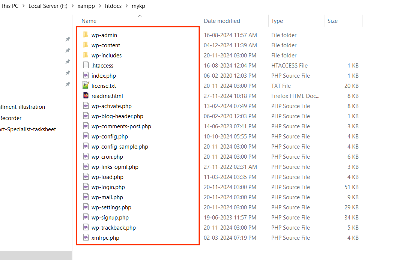Expand the chevron after This PC in path
415x260 pixels.
[23, 6]
